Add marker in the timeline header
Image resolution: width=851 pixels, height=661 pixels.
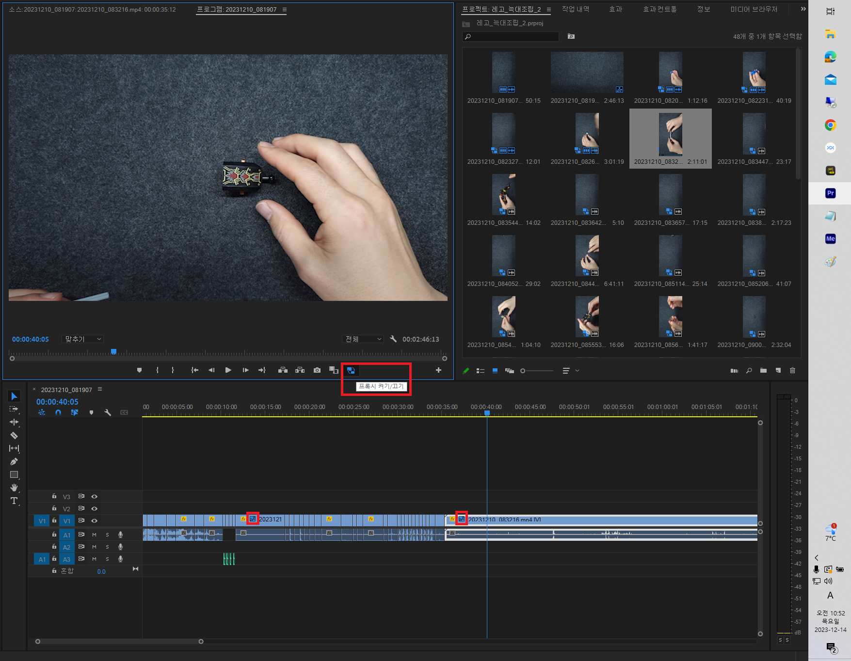click(x=91, y=413)
